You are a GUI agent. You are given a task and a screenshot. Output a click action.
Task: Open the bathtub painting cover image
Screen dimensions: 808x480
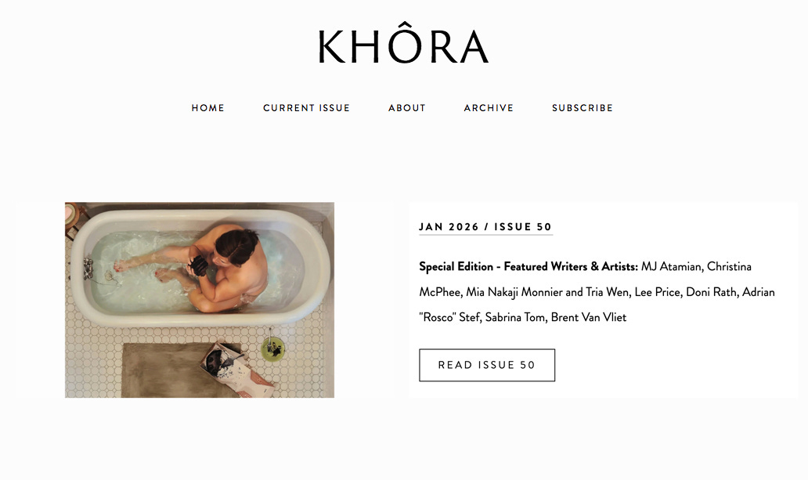200,300
